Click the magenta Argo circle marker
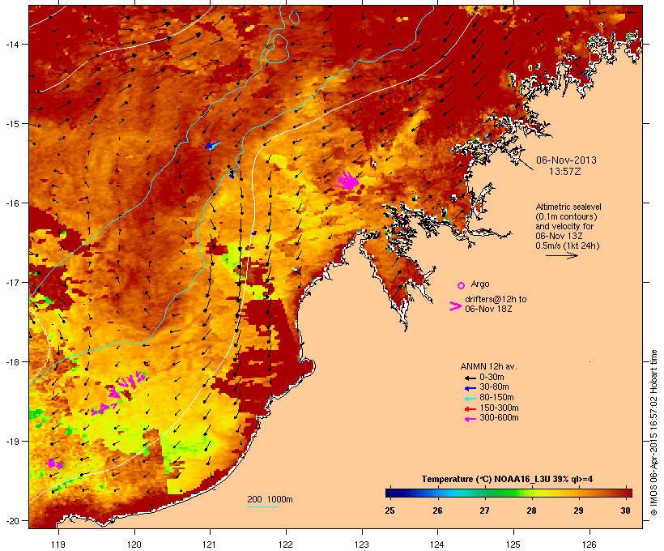664x551 pixels. tap(462, 285)
